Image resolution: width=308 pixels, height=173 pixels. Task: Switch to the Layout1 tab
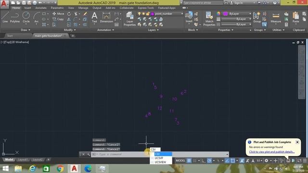coord(23,160)
